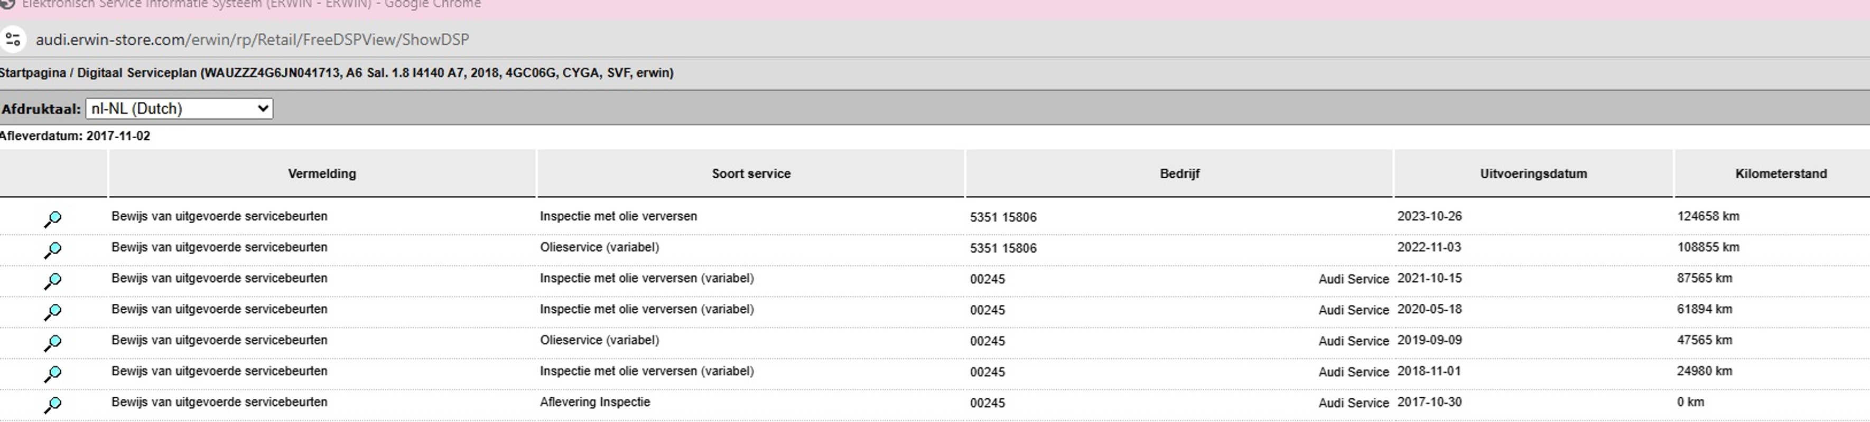This screenshot has height=422, width=1870.
Task: Click the date 2021-10-15
Action: 1429,279
